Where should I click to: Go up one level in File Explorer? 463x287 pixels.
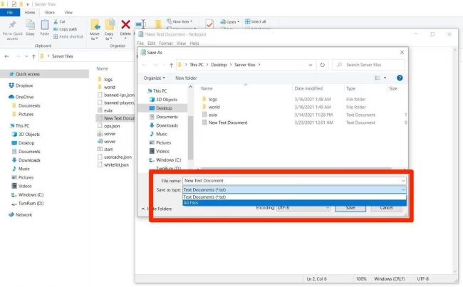(33, 56)
